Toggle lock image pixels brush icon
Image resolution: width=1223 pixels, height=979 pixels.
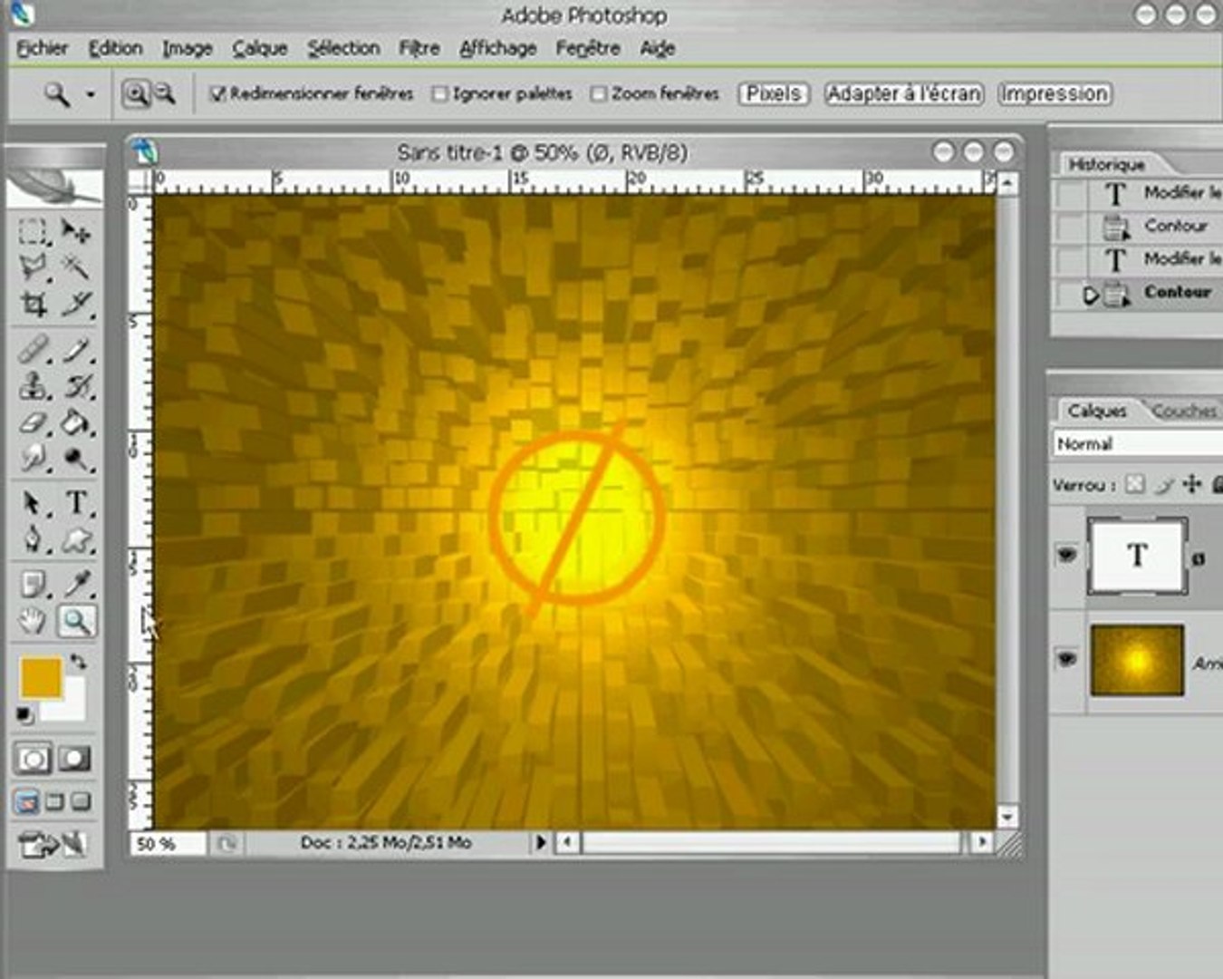click(1164, 485)
